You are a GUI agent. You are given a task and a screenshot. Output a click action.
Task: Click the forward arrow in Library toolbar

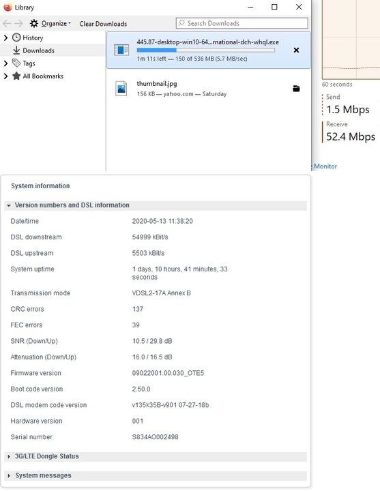click(19, 23)
